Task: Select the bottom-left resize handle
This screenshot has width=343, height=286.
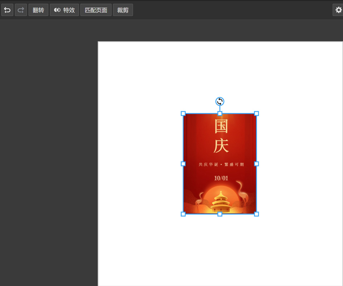Action: (x=183, y=214)
